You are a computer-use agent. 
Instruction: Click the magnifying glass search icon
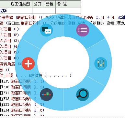coord(83,94)
